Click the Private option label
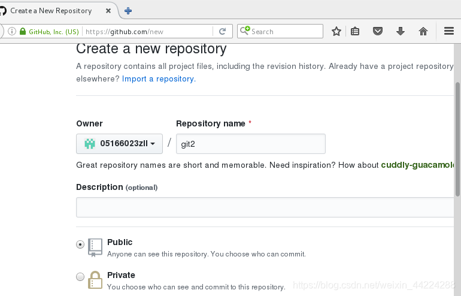Image resolution: width=461 pixels, height=296 pixels. [121, 275]
